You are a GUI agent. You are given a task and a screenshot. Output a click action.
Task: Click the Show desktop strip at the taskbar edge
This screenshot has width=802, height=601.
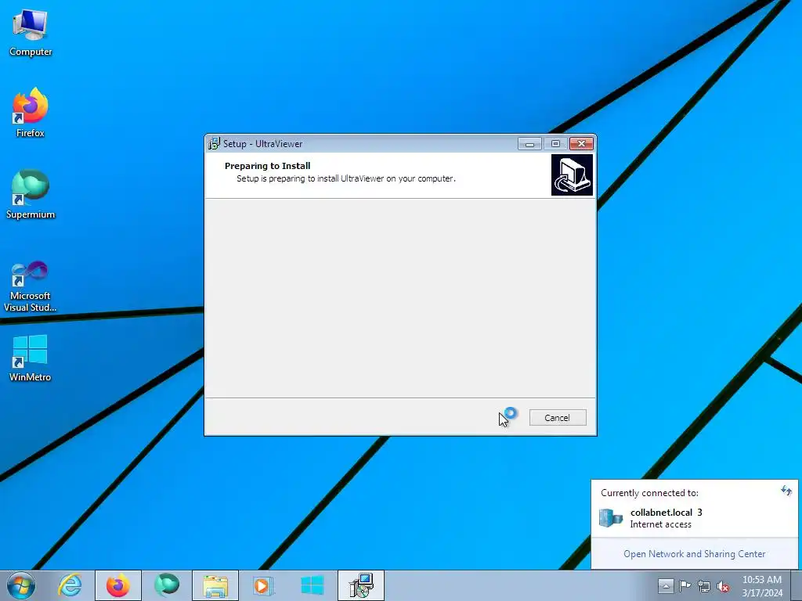[x=797, y=585]
